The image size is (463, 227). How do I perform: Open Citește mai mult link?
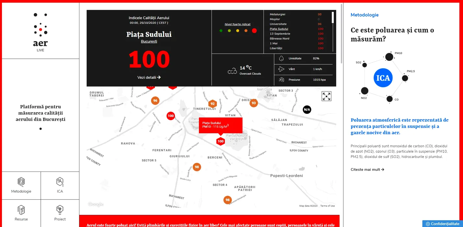pos(367,170)
